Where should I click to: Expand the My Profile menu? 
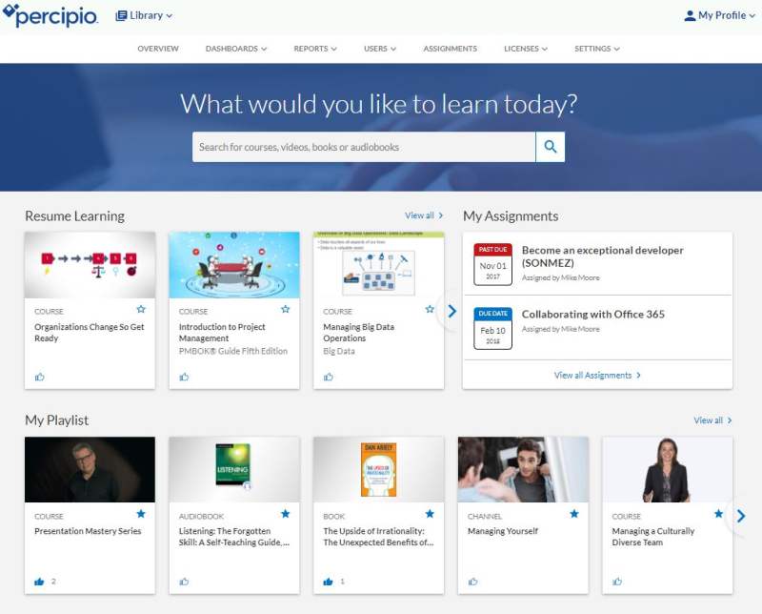tap(720, 15)
